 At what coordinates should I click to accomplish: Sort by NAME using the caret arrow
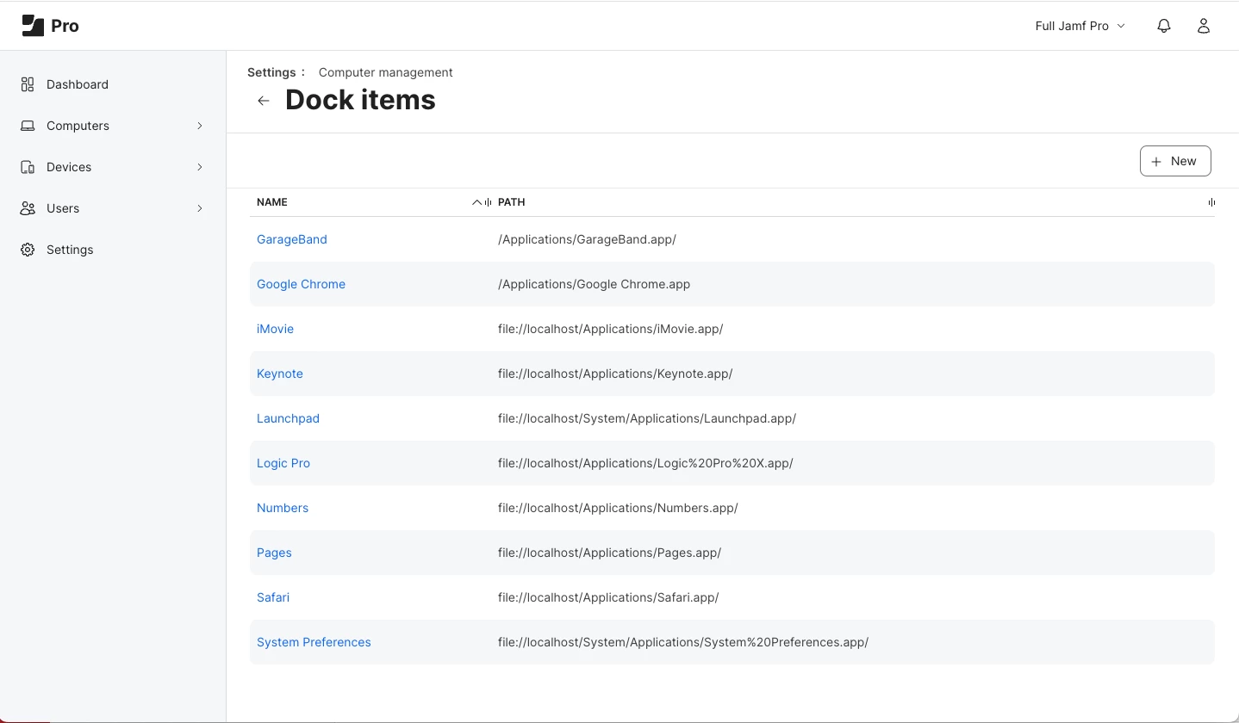[x=476, y=202]
